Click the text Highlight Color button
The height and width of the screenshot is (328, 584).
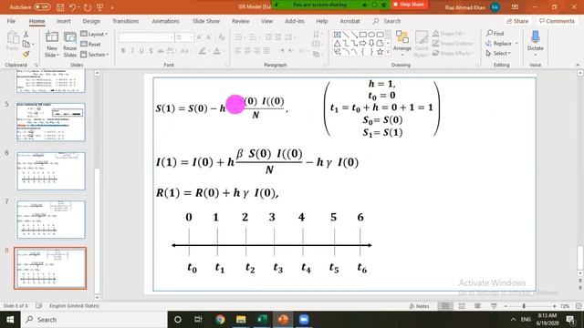pos(203,51)
